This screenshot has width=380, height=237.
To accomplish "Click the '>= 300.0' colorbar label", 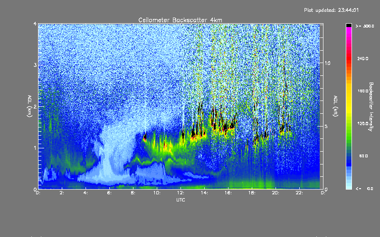I will pos(365,26).
